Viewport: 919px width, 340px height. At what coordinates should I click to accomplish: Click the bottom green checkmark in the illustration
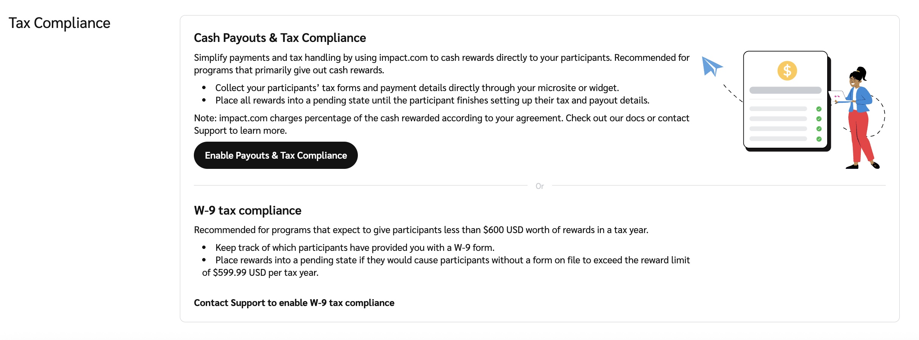[818, 139]
